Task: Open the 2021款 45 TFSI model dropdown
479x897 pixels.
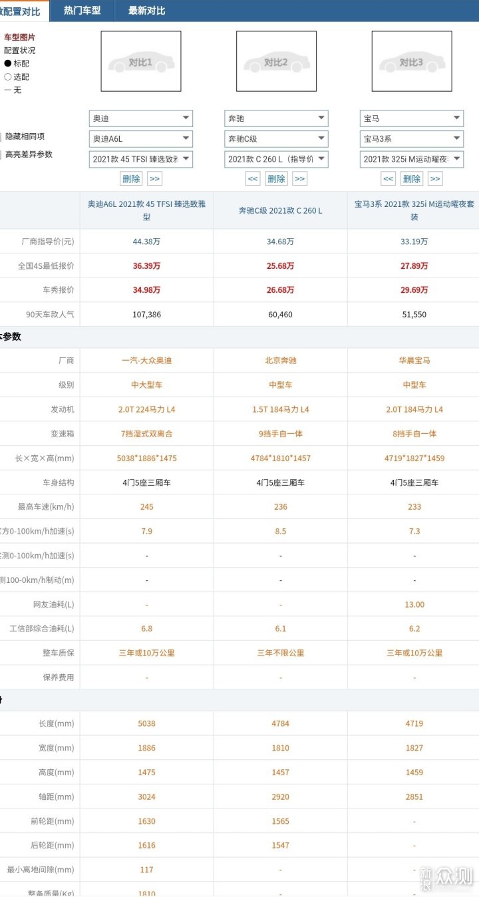Action: point(141,159)
